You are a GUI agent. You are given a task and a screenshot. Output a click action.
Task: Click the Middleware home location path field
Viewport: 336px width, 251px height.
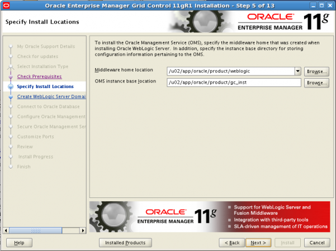pos(230,71)
